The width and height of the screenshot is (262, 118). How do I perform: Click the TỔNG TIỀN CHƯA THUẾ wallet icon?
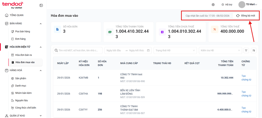(x=162, y=32)
